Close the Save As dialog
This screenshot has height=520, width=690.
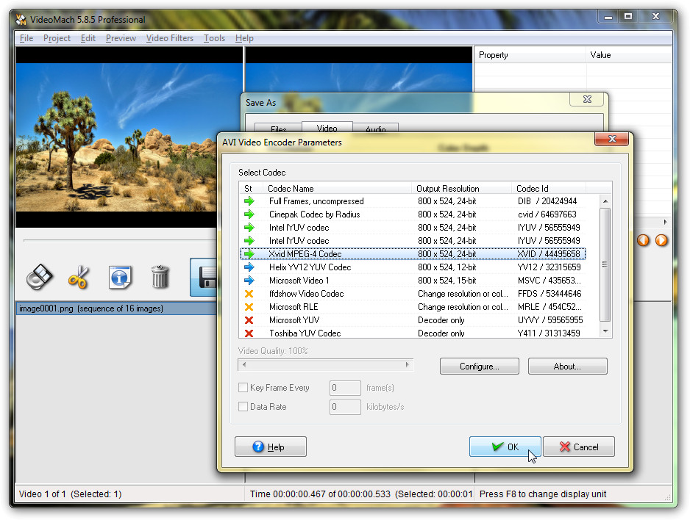(x=587, y=99)
